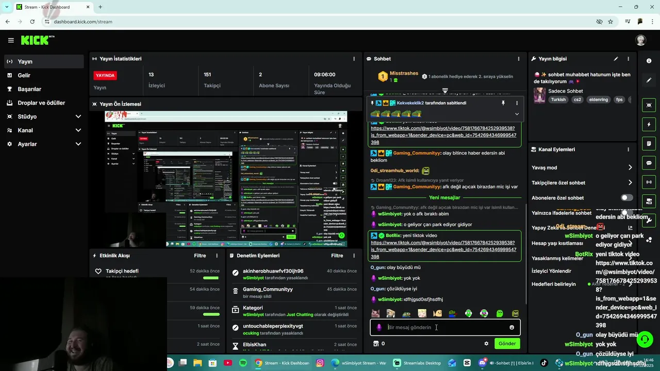
Task: Go to Yayın in left sidebar
Action: point(44,61)
